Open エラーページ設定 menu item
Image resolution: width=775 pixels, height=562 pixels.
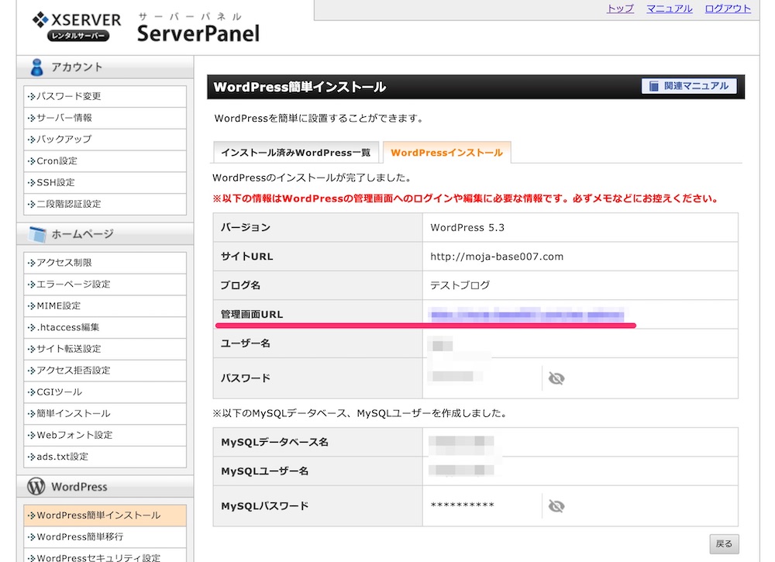point(105,284)
